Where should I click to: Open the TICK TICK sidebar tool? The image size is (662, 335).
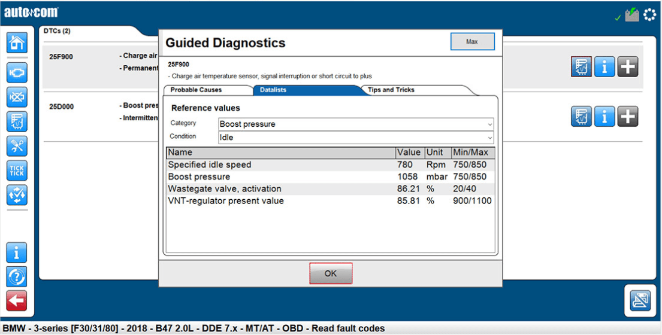[x=16, y=171]
